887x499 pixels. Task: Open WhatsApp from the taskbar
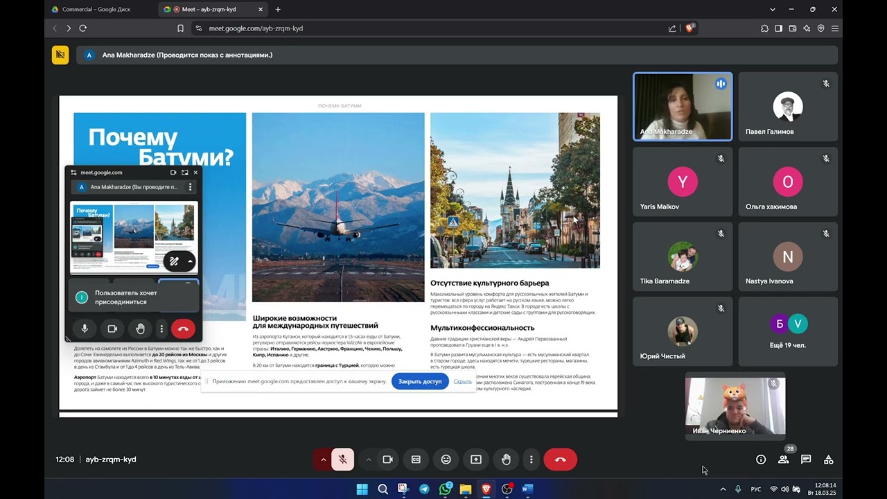click(x=445, y=489)
